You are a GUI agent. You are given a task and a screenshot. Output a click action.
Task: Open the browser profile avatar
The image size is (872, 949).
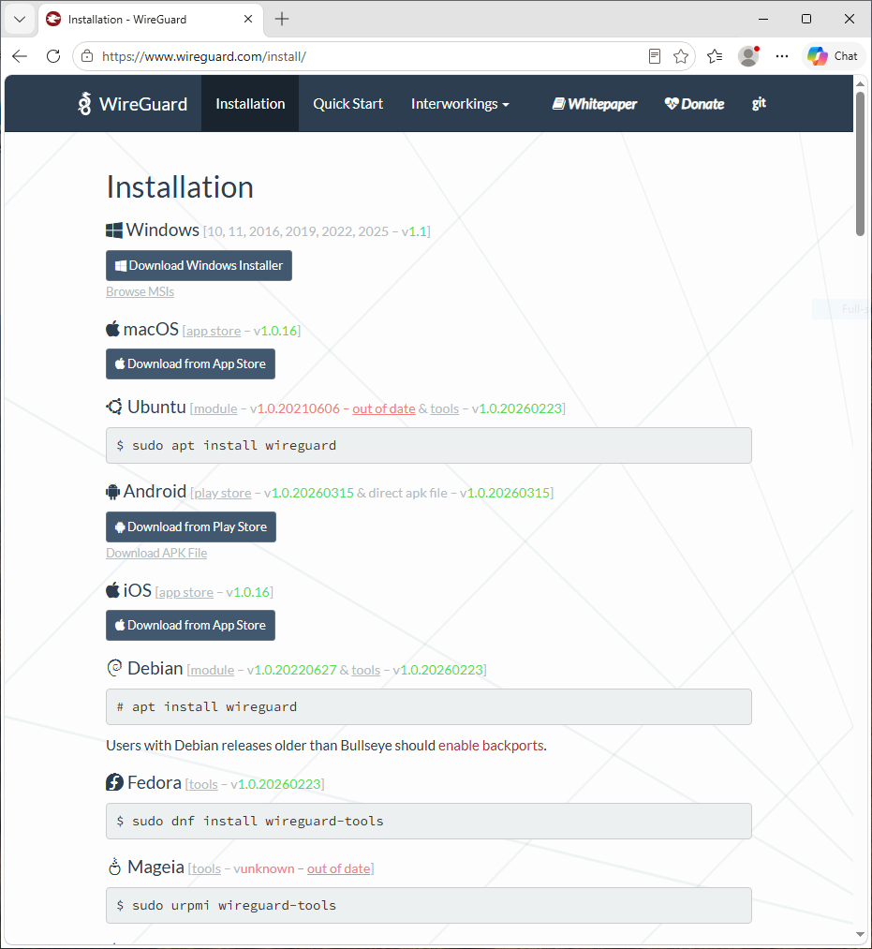point(748,56)
